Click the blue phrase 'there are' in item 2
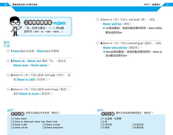Screen dimensions: 173x135 pos(34,61)
